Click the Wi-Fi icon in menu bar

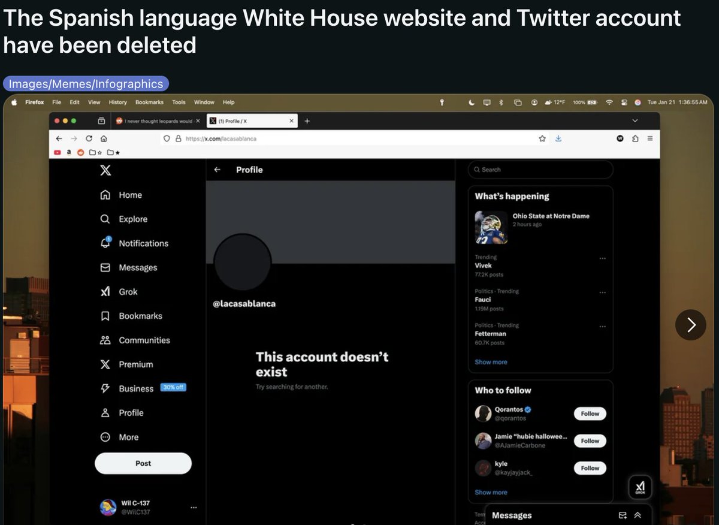click(x=609, y=102)
